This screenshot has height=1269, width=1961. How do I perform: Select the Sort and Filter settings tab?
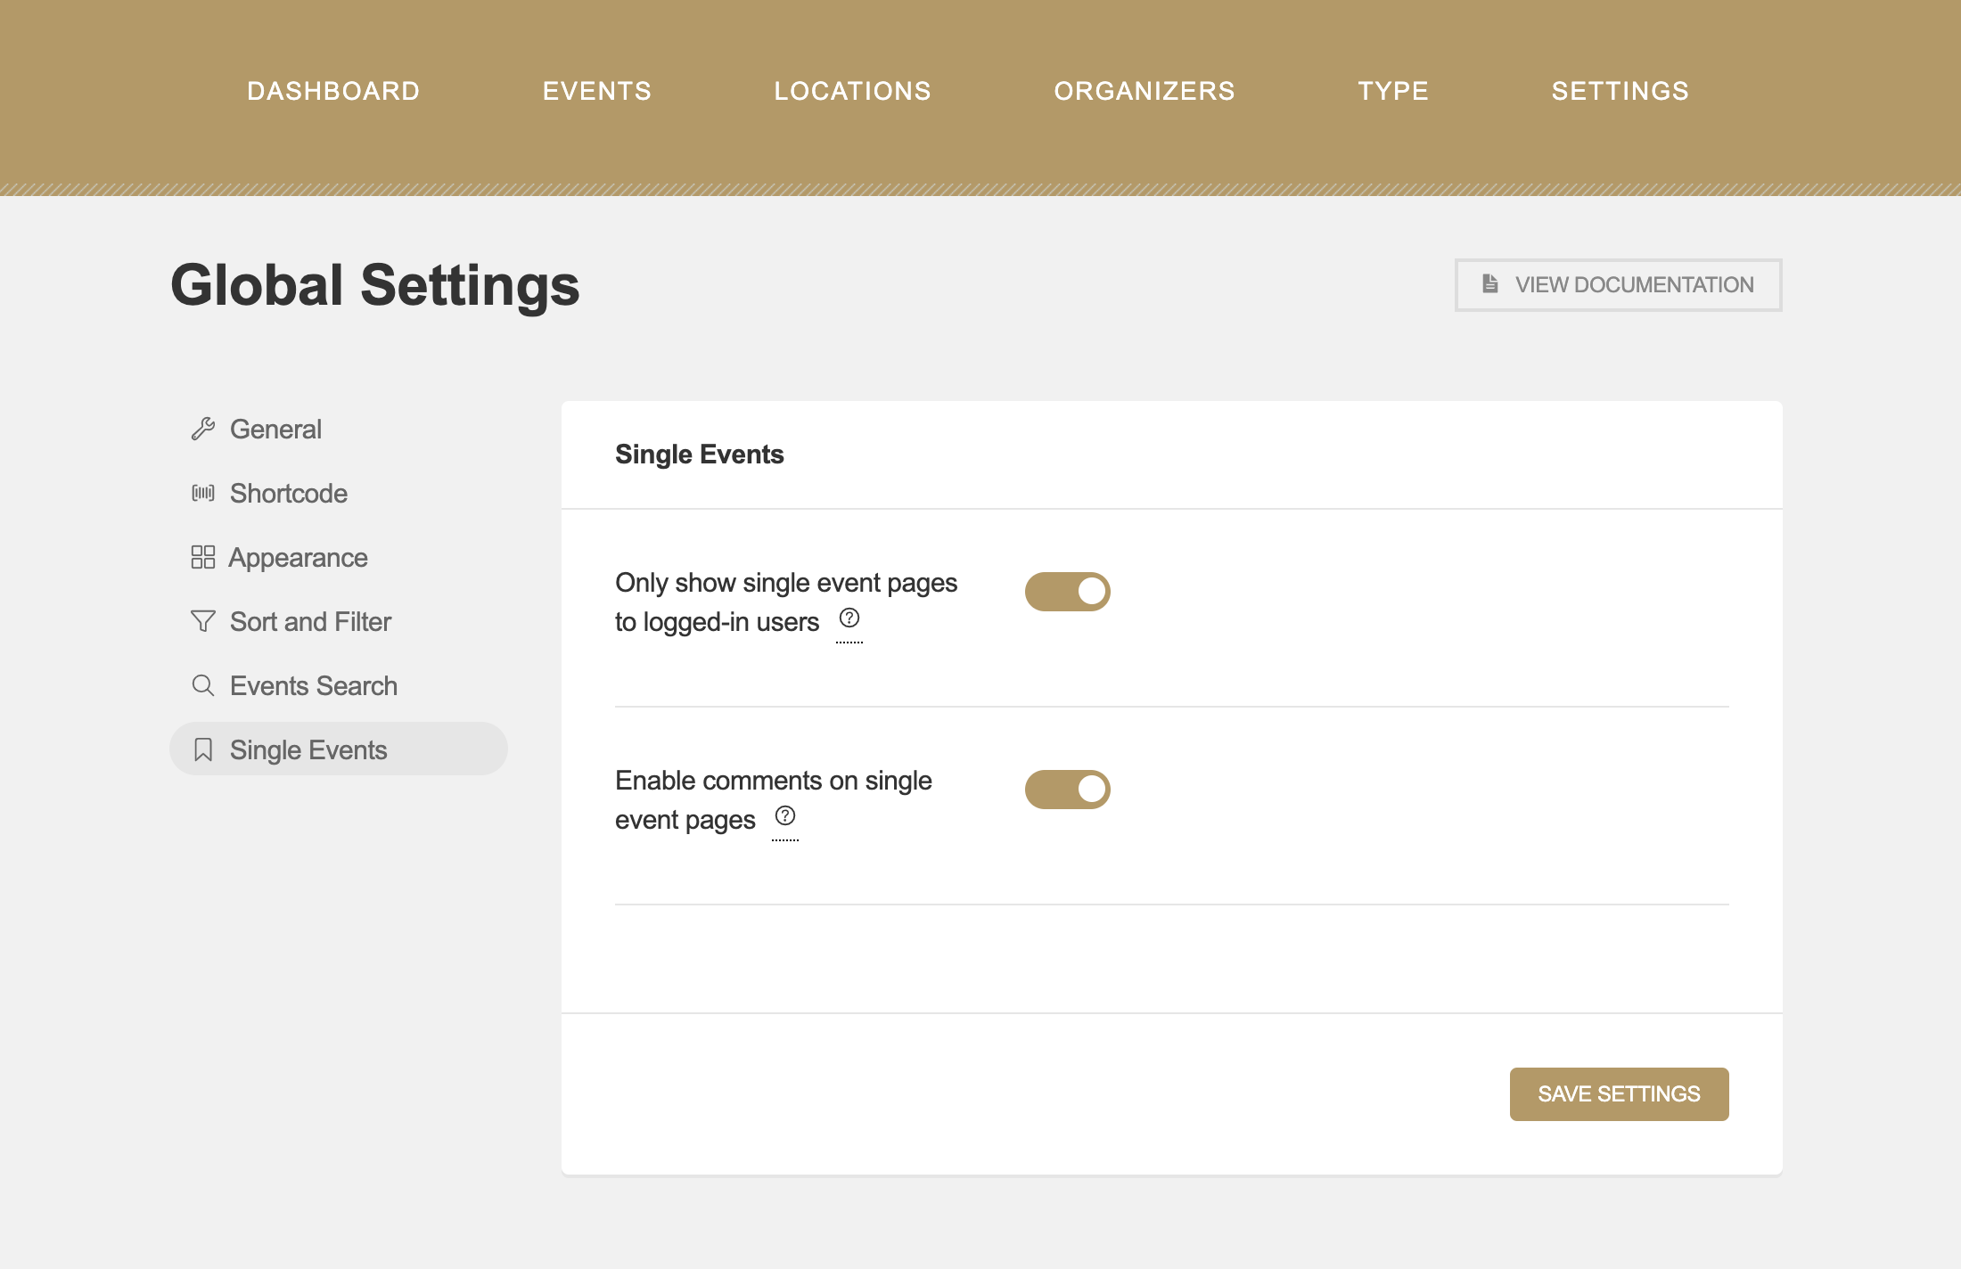click(x=309, y=622)
